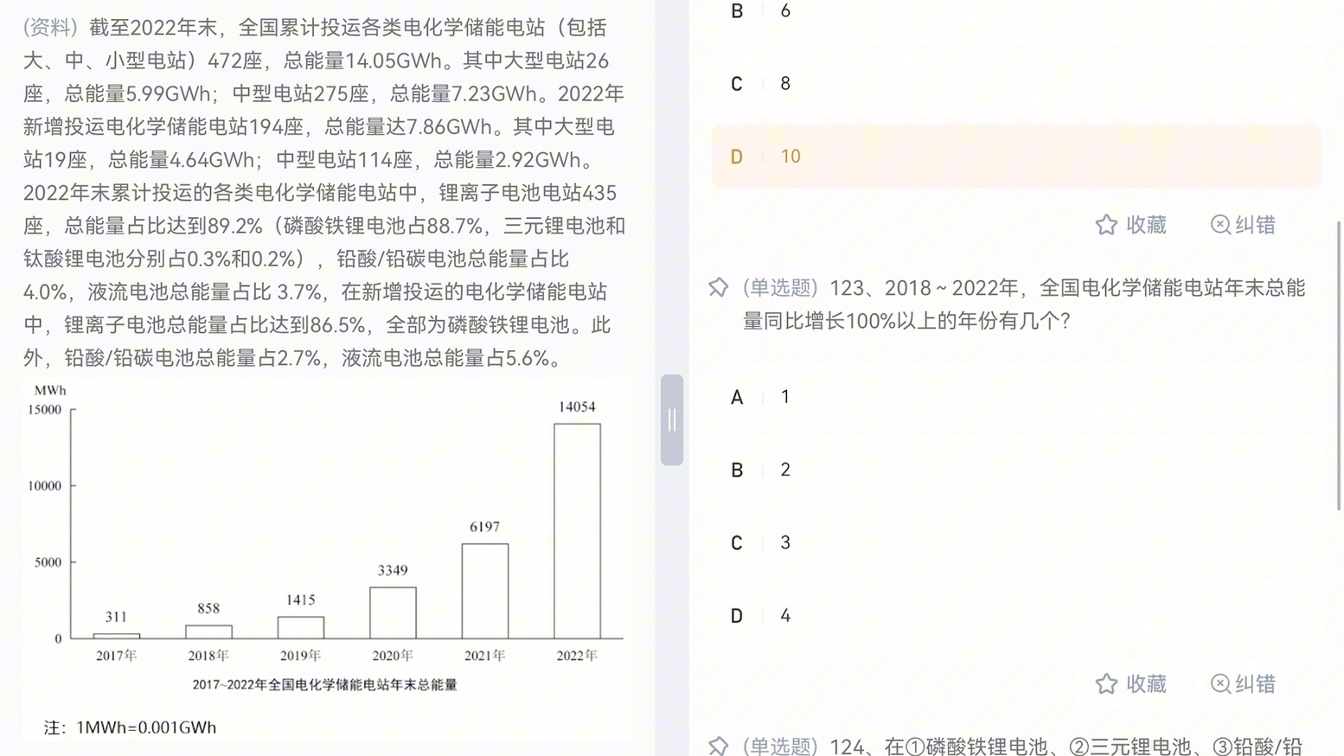Click star icon to favorite question 123
The image size is (1344, 756).
pos(1106,684)
